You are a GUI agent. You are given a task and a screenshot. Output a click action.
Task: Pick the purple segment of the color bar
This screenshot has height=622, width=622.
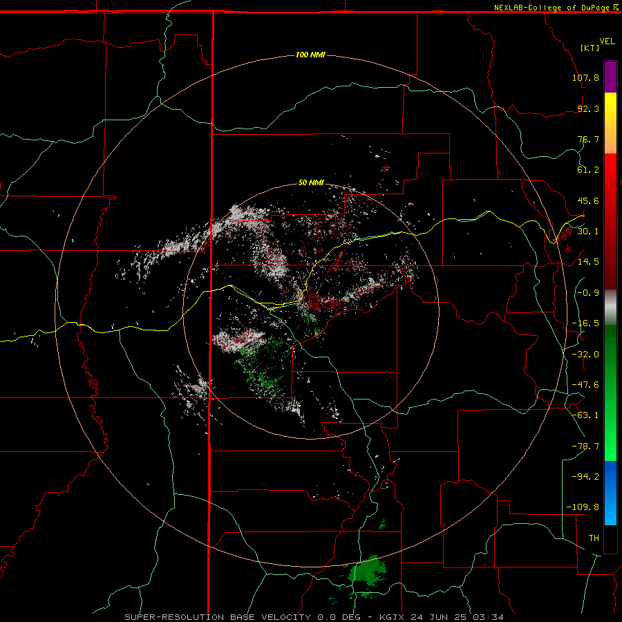(x=610, y=77)
